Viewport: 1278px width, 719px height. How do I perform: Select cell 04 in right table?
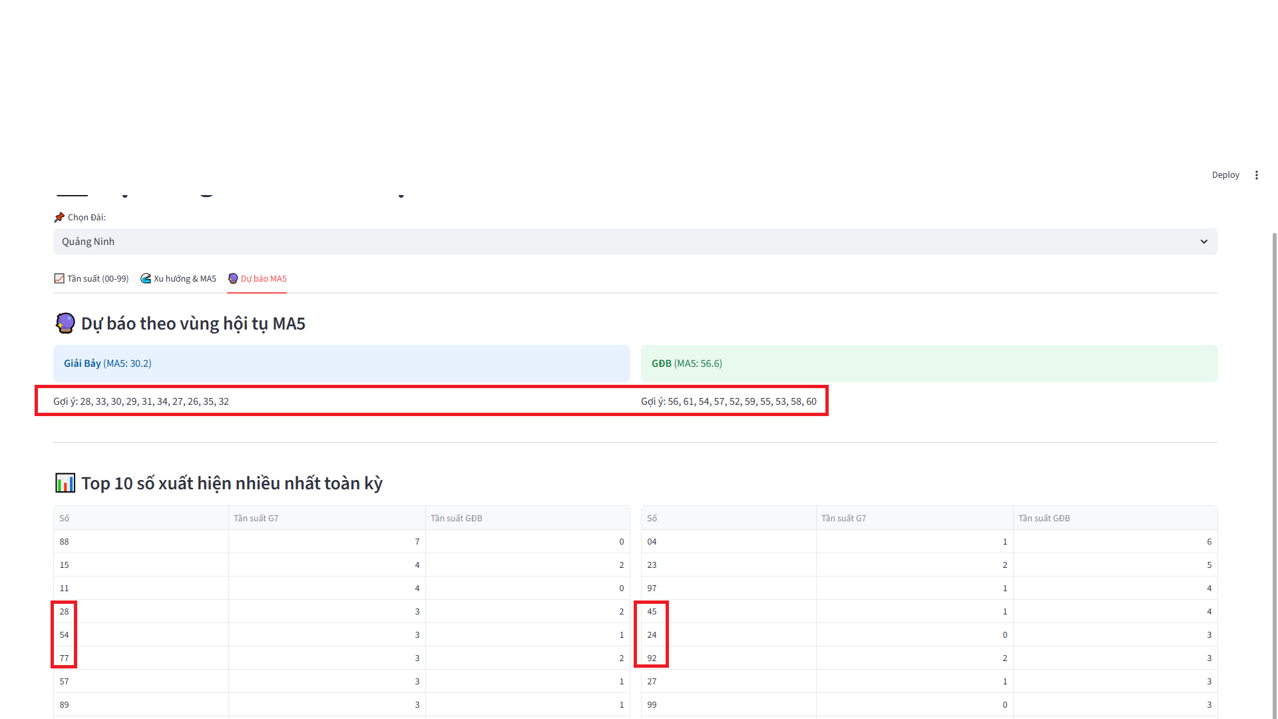(729, 541)
